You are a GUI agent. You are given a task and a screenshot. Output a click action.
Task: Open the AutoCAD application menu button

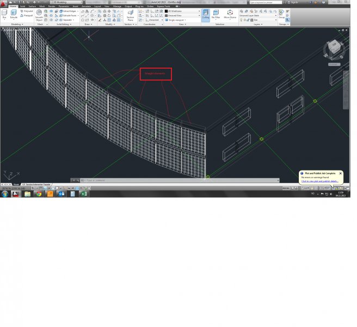pyautogui.click(x=3, y=4)
